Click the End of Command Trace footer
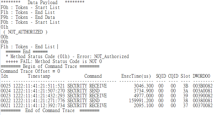The image size is (214, 115). (50, 110)
